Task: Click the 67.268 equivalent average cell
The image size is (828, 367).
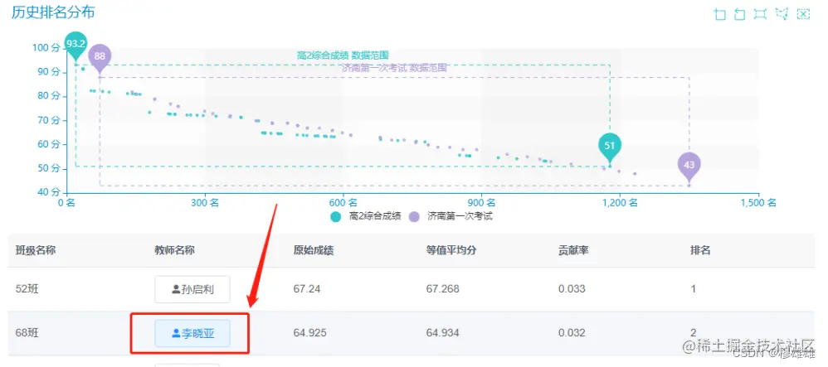Action: [x=442, y=289]
